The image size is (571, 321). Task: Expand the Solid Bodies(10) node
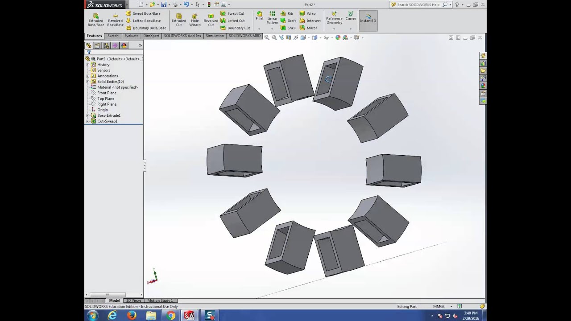[88, 82]
